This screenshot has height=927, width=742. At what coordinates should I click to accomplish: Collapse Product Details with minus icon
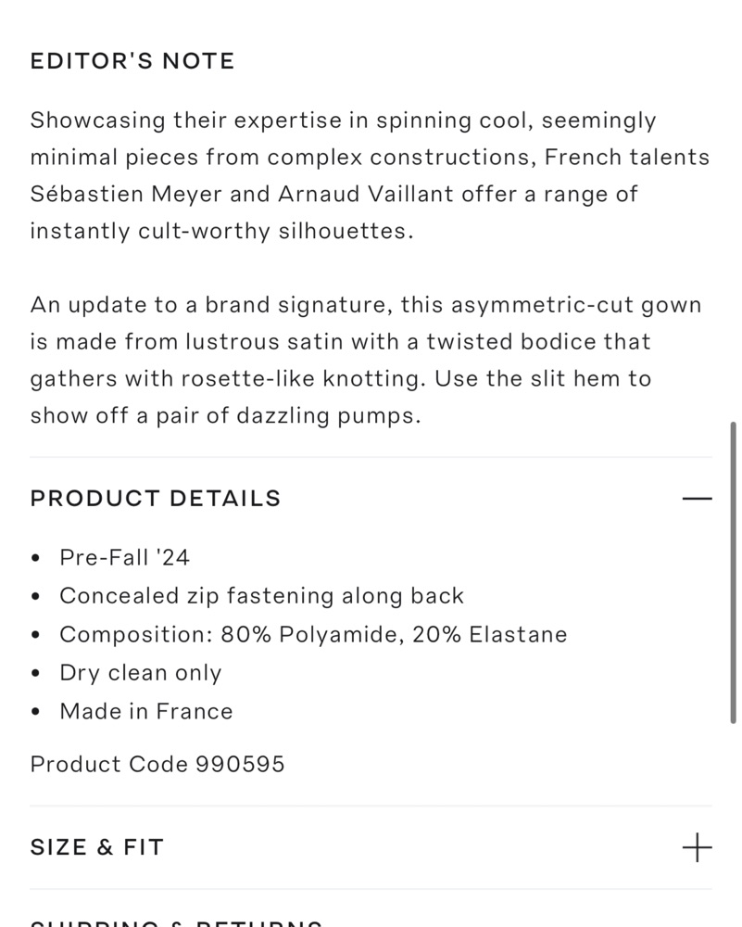[698, 499]
